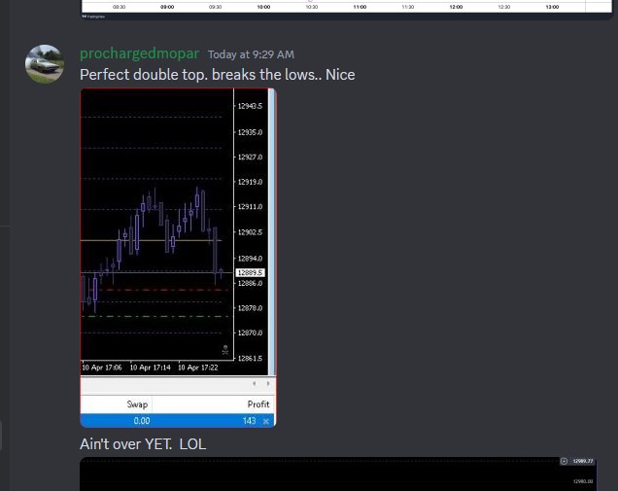Open the candlestick chart image attachment

[178, 258]
